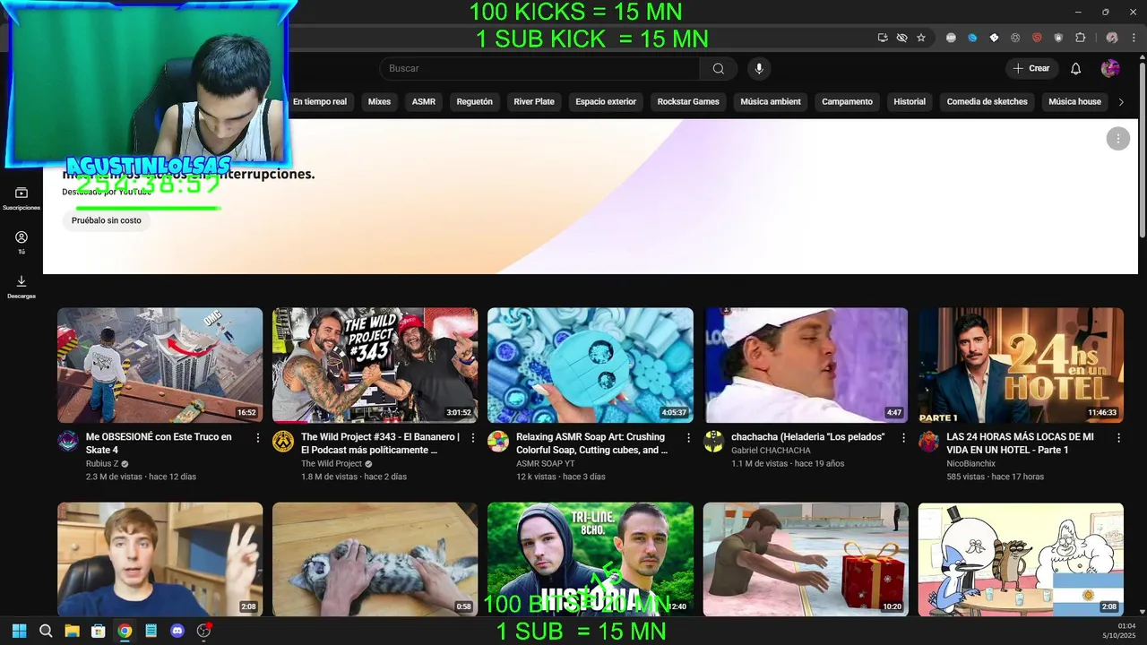The height and width of the screenshot is (645, 1147).
Task: Start voice search with the microphone icon
Action: 759,69
